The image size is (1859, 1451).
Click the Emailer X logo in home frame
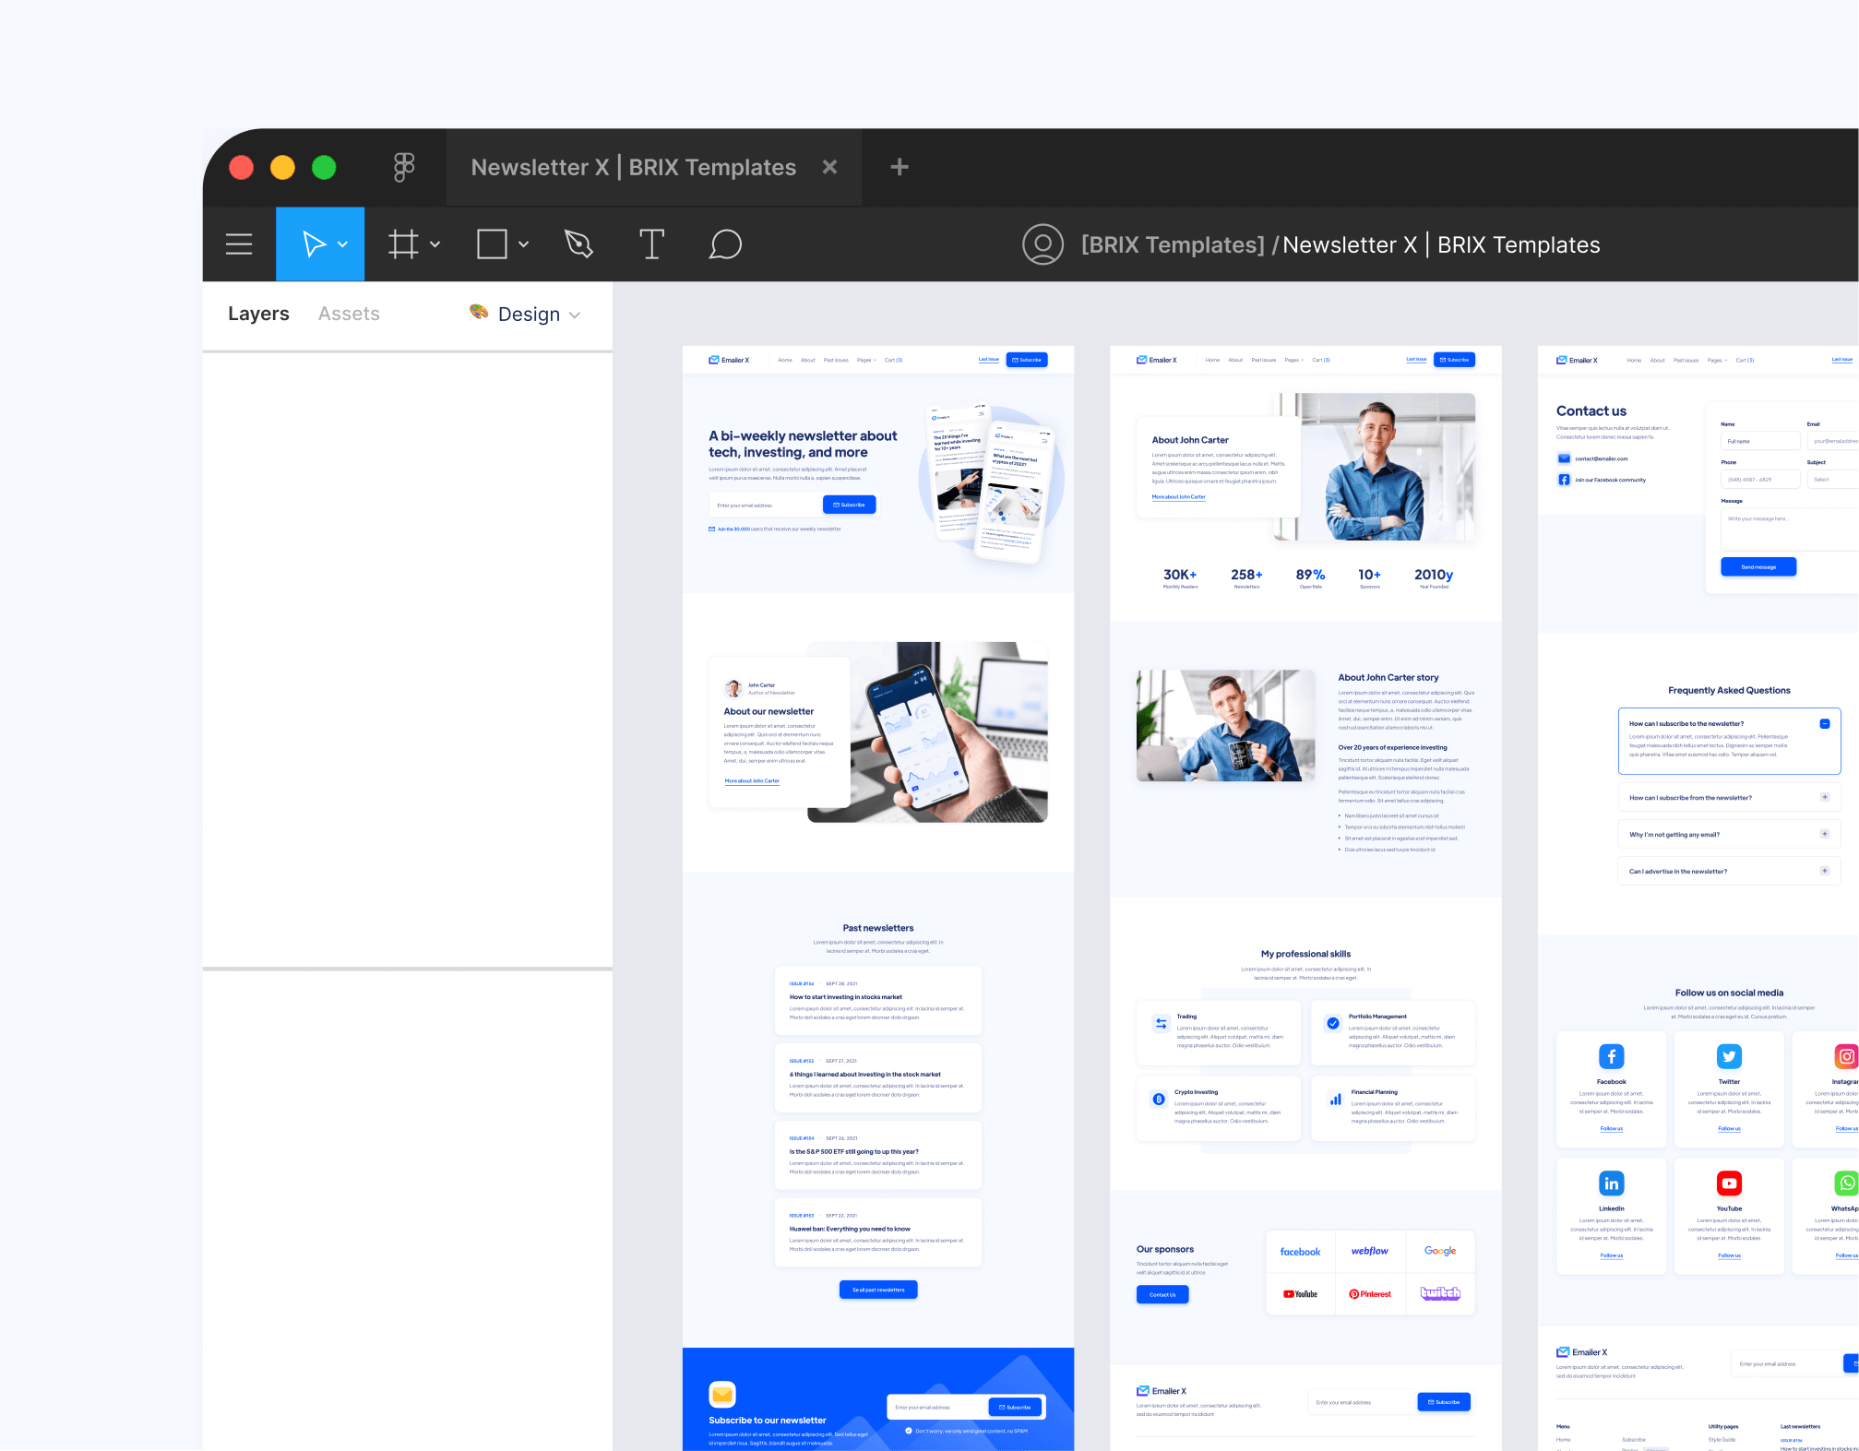tap(729, 360)
